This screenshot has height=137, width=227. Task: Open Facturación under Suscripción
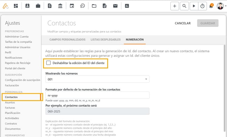12,85
